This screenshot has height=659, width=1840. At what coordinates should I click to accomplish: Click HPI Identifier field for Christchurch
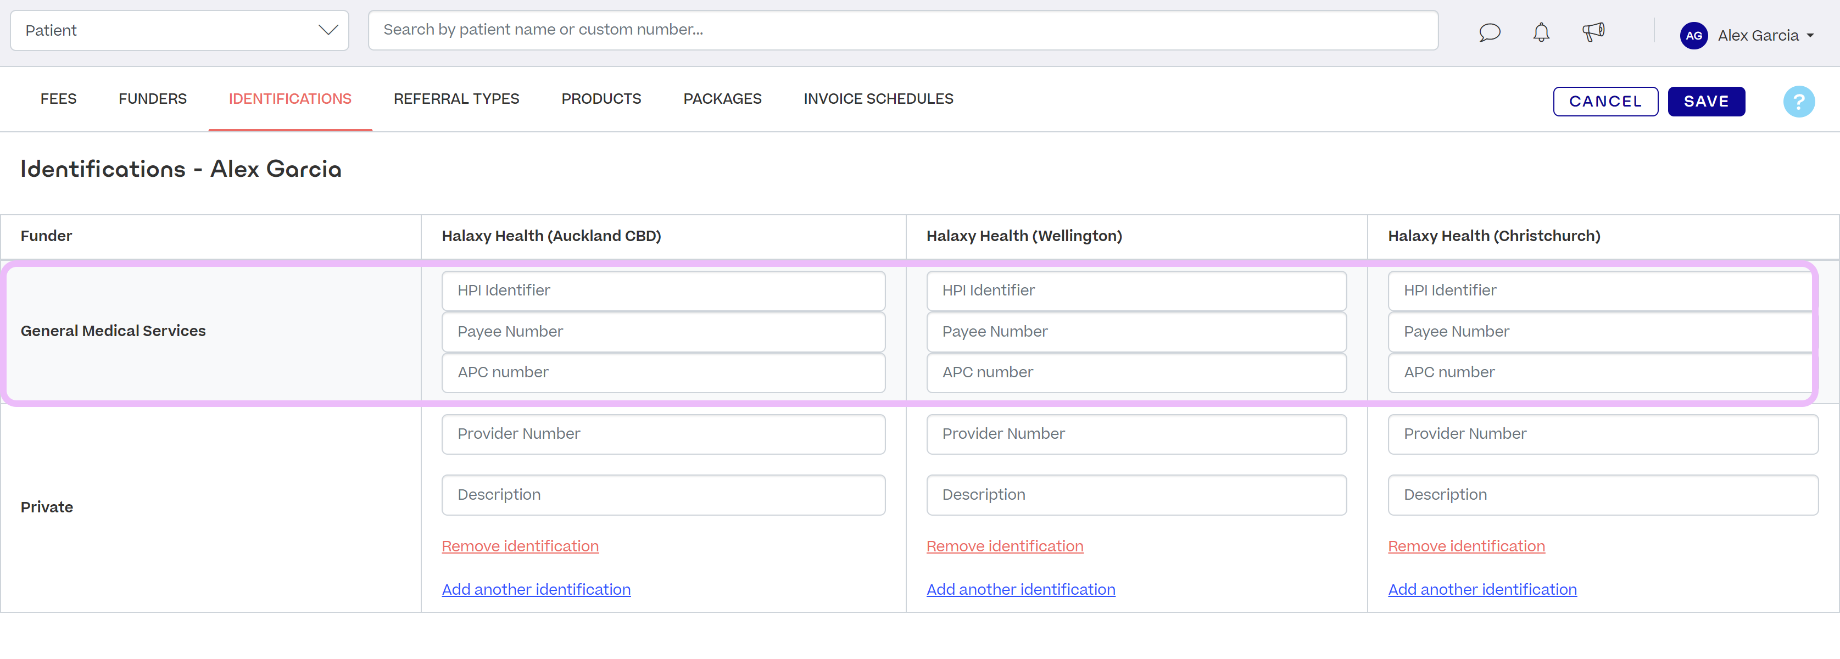click(x=1602, y=291)
